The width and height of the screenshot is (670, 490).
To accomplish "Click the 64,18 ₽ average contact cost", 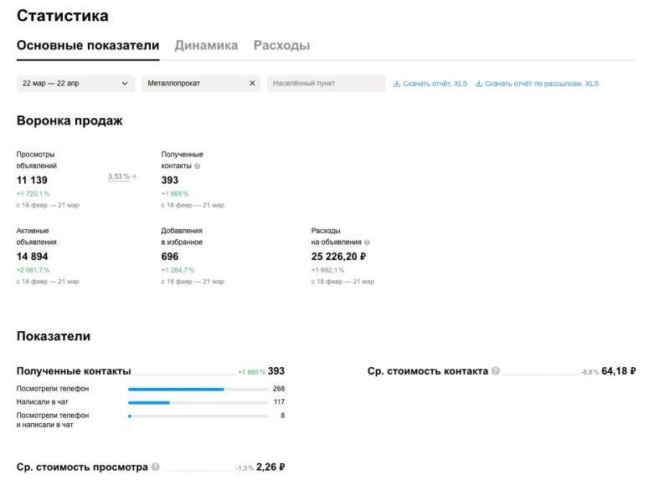I will [x=618, y=371].
